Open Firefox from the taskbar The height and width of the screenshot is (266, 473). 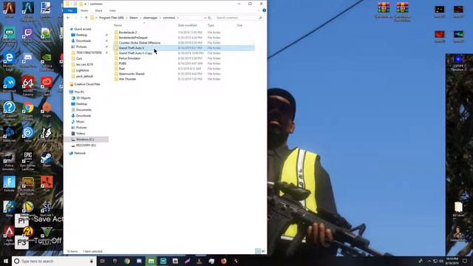point(223,261)
